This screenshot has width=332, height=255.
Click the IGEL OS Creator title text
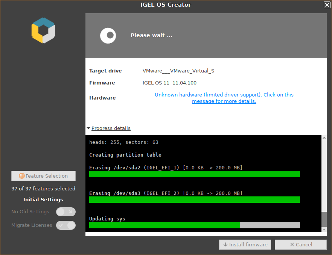tap(166, 5)
